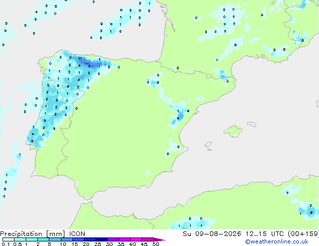
Task: Click the Menorca island outline
Action: click(252, 124)
